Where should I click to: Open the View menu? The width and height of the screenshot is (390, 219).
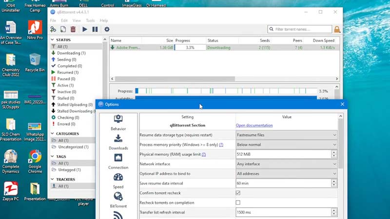coord(77,20)
